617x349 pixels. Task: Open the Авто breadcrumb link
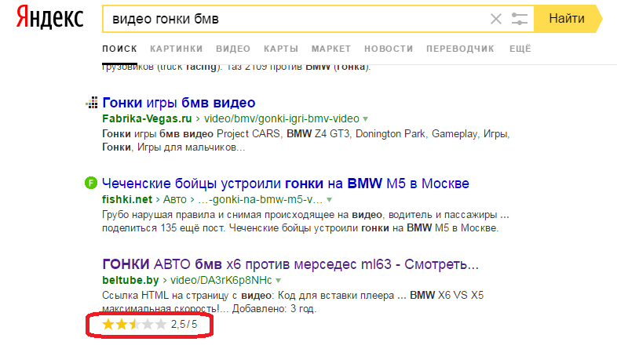coord(175,200)
